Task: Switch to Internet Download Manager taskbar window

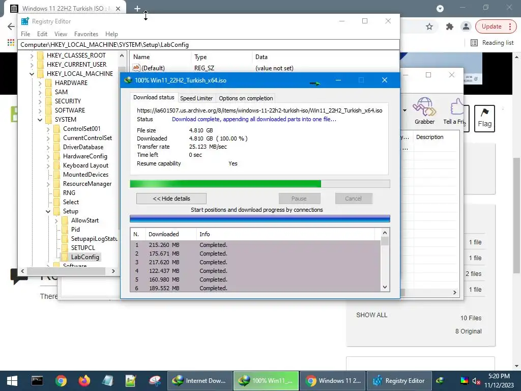Action: click(x=199, y=381)
